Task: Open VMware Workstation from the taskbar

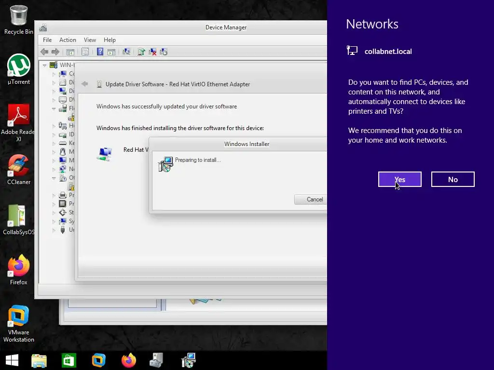Action: pyautogui.click(x=98, y=360)
